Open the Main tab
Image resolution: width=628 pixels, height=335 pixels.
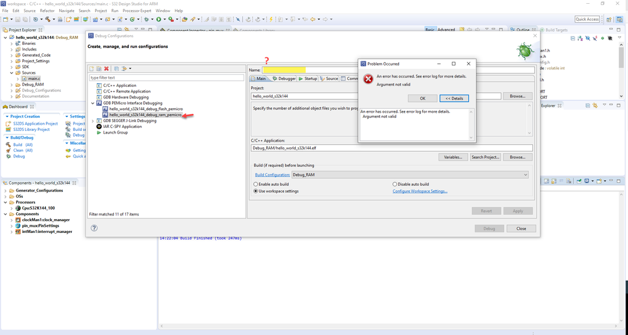tap(258, 79)
